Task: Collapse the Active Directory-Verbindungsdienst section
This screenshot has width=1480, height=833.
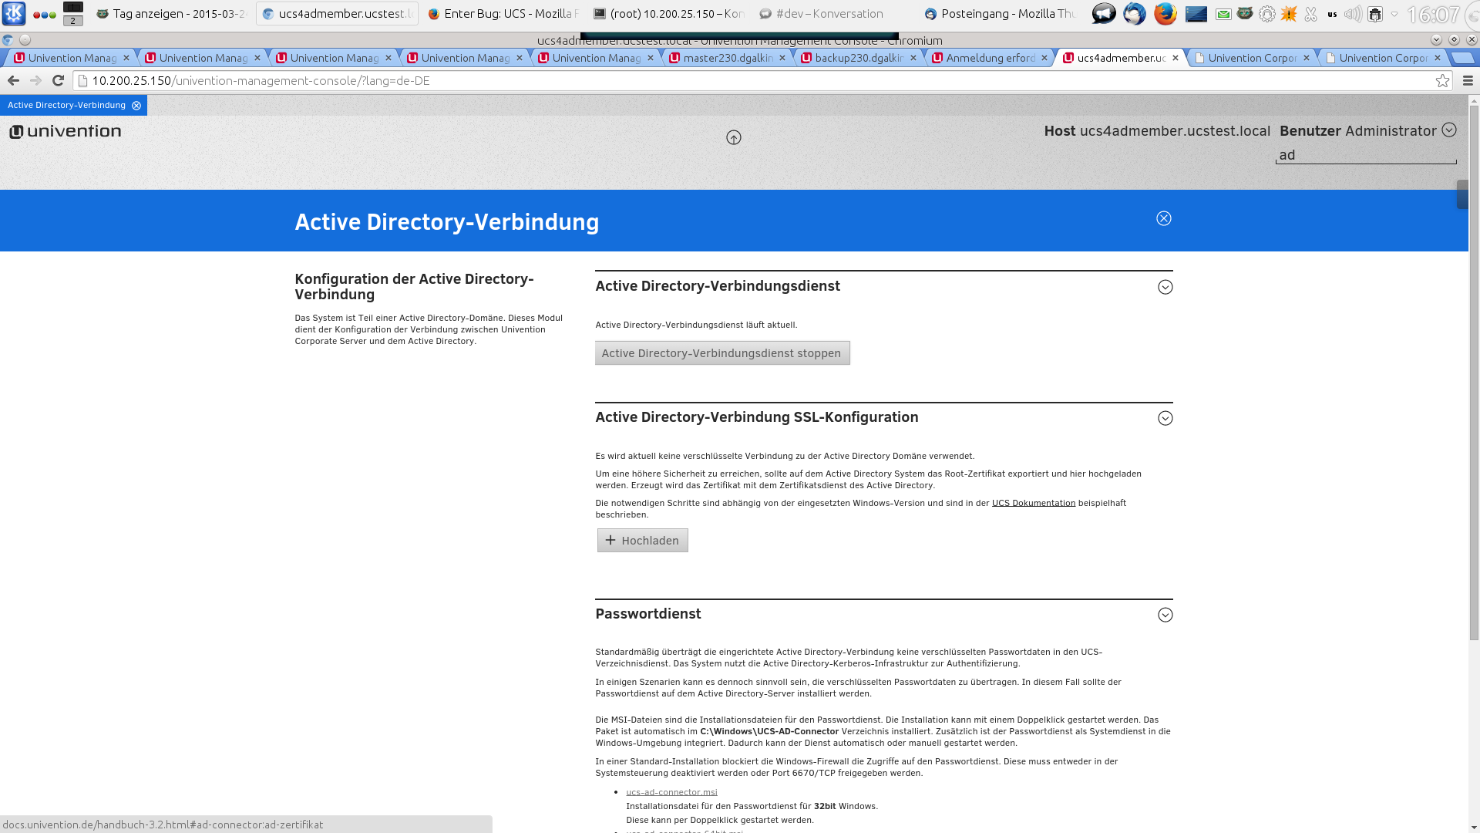Action: [x=1165, y=287]
